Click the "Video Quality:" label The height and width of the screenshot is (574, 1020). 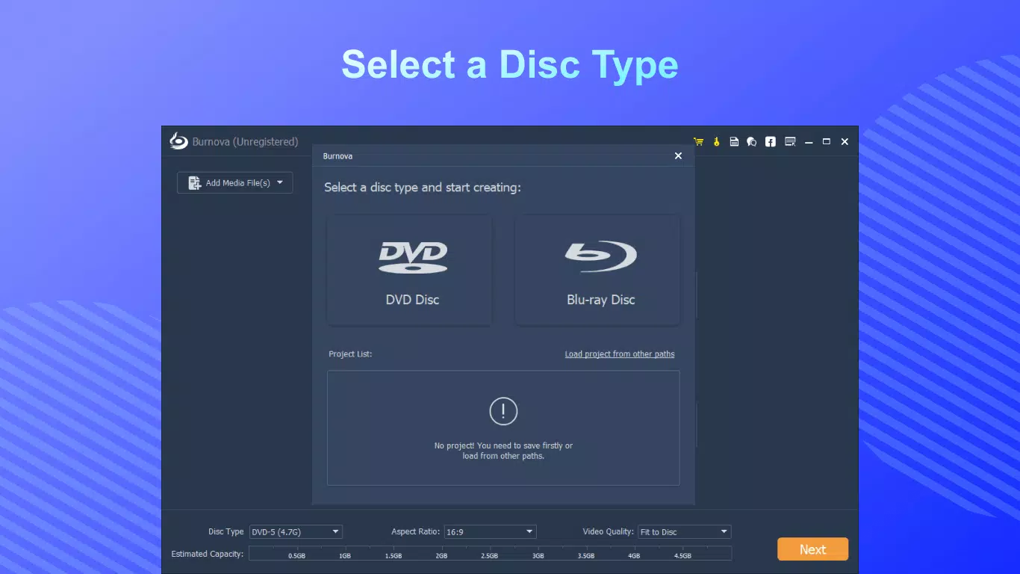[x=609, y=532]
